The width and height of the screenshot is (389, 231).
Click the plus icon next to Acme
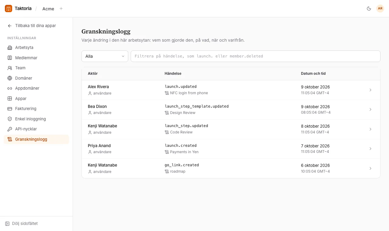click(61, 9)
